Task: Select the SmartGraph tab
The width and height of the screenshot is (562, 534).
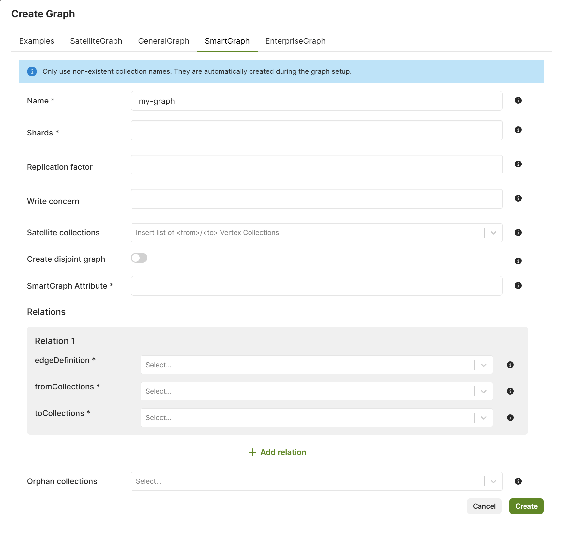Action: (227, 41)
